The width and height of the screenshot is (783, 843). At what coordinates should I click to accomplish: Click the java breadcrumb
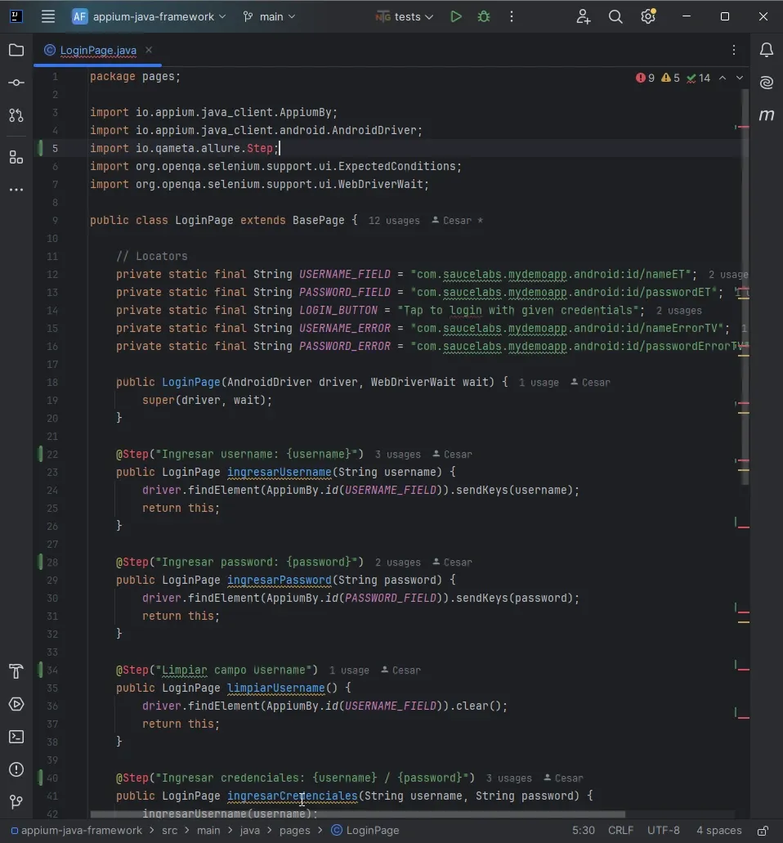coord(249,831)
